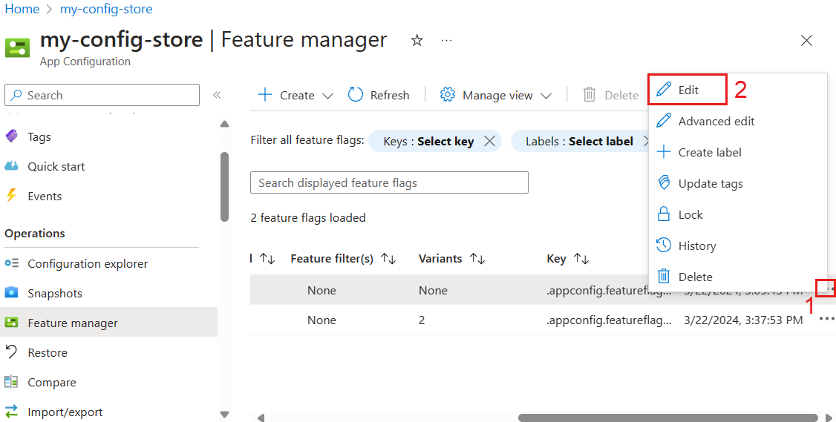The image size is (836, 422).
Task: Click the favorite star icon
Action: (417, 41)
